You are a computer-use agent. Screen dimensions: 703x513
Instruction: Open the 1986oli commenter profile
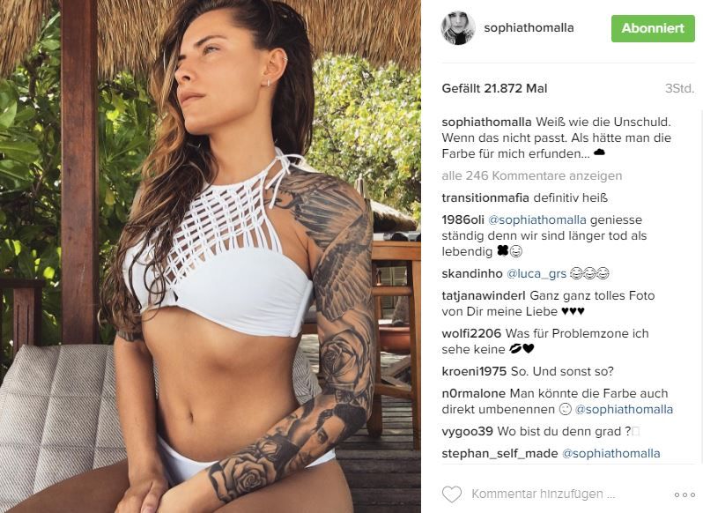[462, 219]
